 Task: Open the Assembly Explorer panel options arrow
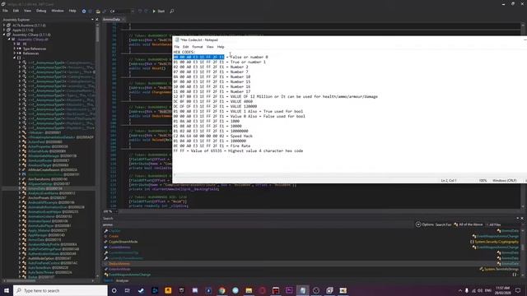pos(92,20)
